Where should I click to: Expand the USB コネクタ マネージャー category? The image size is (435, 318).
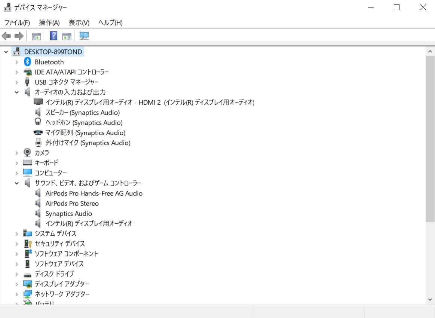pyautogui.click(x=17, y=82)
